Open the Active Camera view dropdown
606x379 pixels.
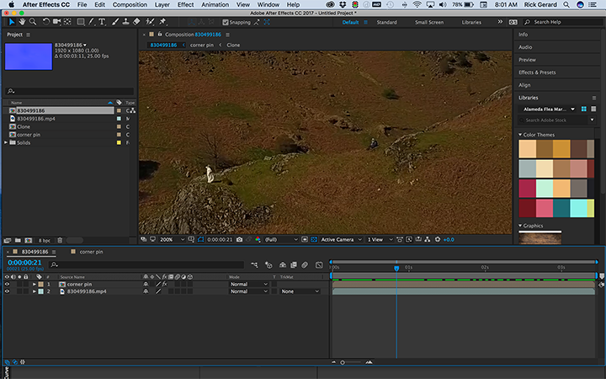[x=339, y=240]
